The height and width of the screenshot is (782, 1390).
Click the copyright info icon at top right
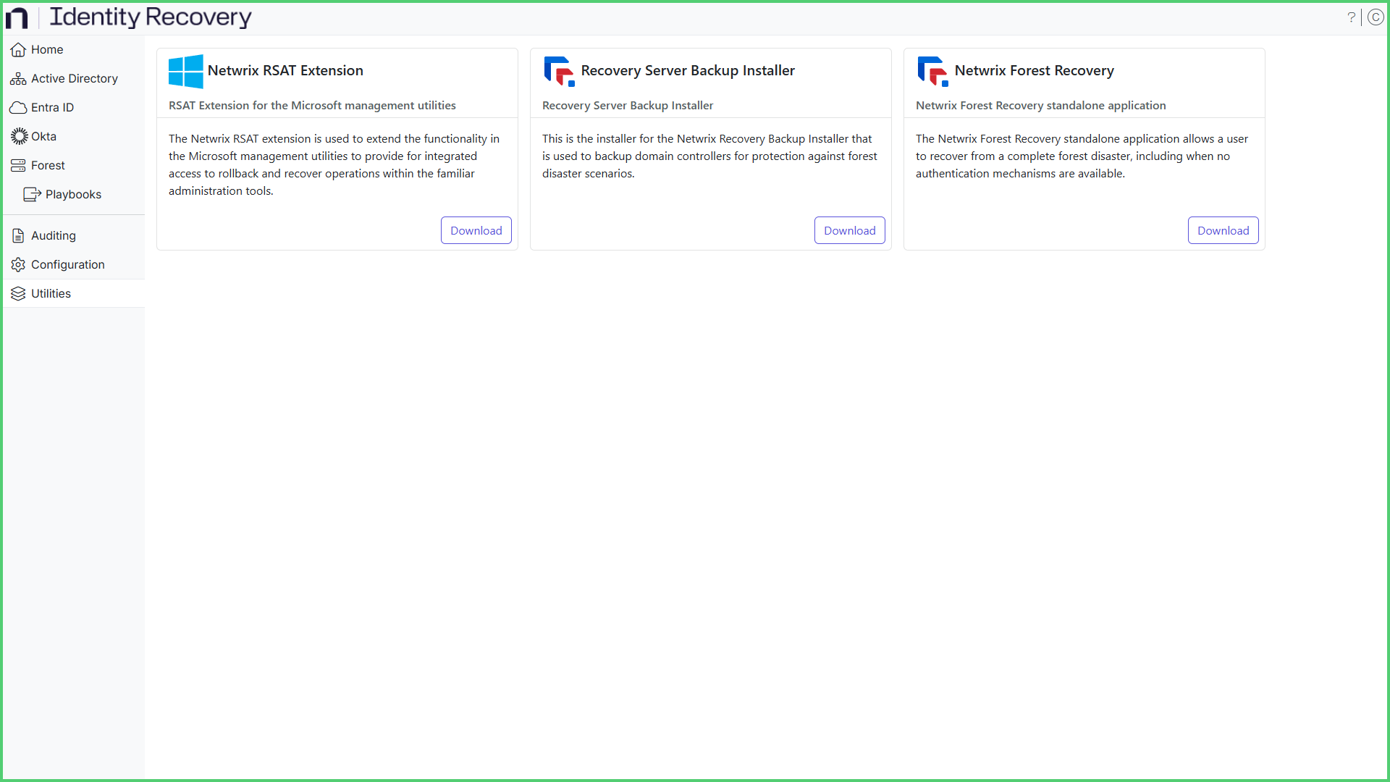click(x=1376, y=17)
